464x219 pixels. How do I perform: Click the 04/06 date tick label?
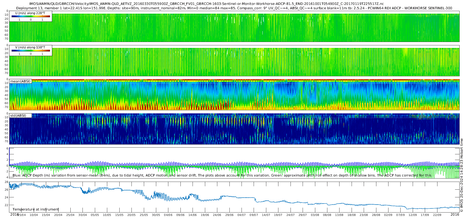168,215
